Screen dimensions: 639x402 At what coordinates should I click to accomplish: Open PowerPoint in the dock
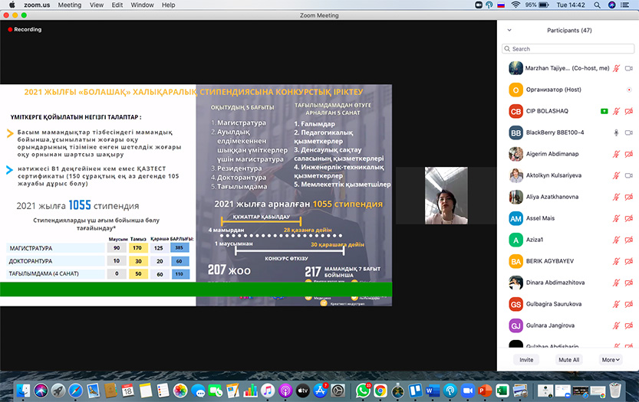tap(484, 390)
